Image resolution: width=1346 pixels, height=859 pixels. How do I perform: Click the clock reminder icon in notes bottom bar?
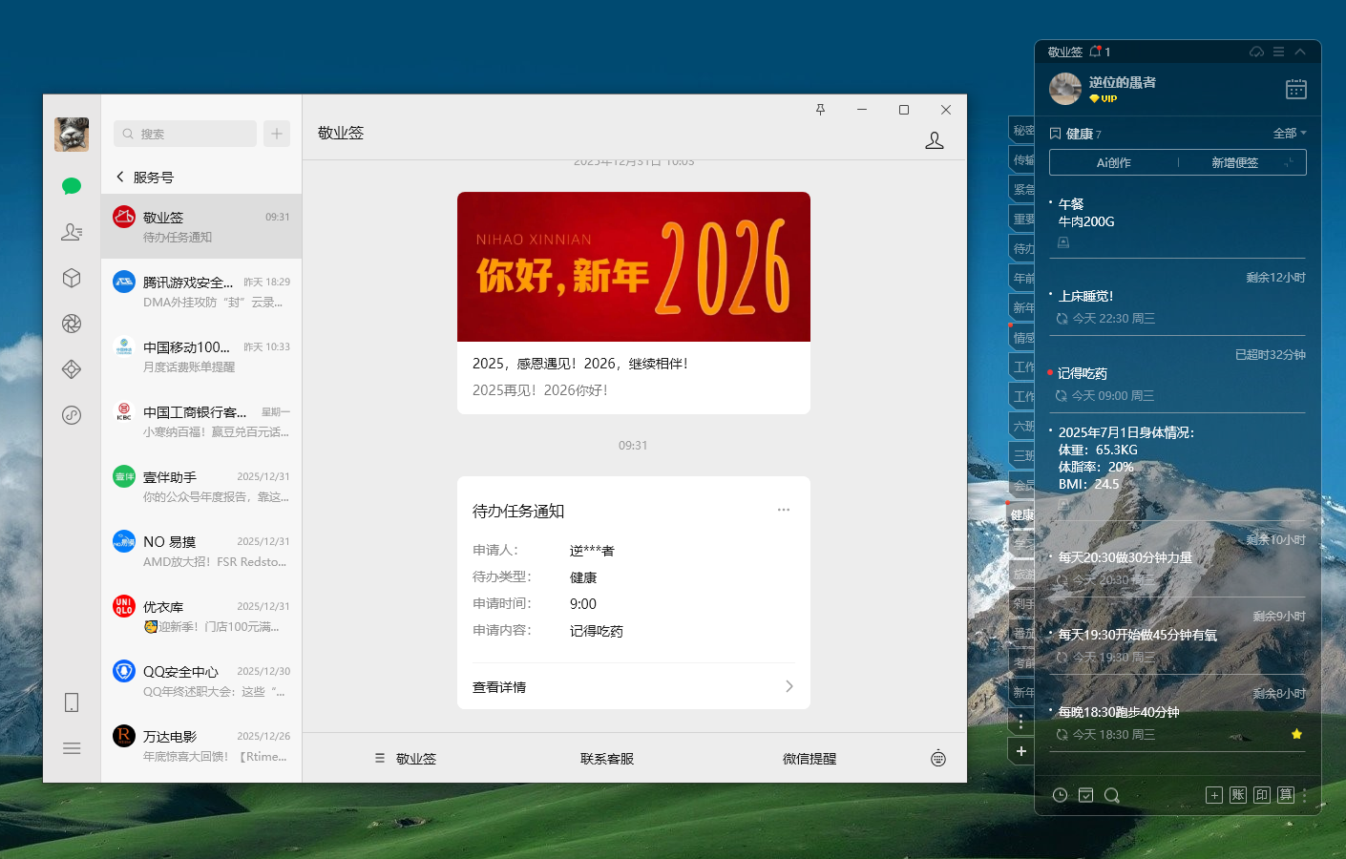point(1060,794)
